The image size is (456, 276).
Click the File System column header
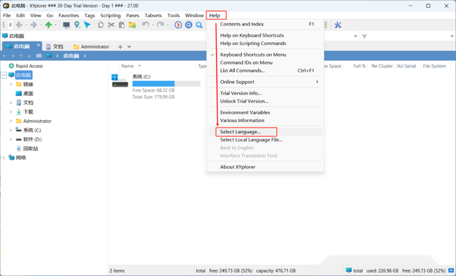pos(434,66)
